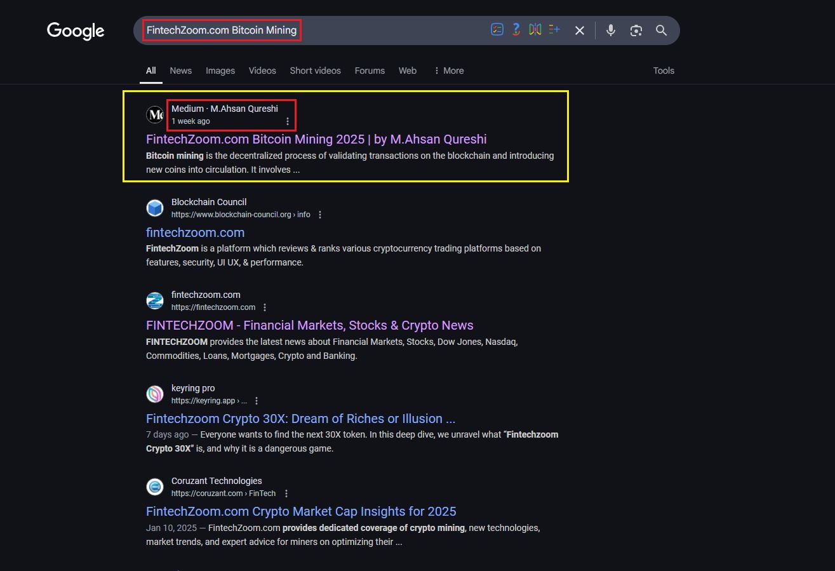Open three-dot menu for Coruzant result
835x571 pixels.
[286, 494]
